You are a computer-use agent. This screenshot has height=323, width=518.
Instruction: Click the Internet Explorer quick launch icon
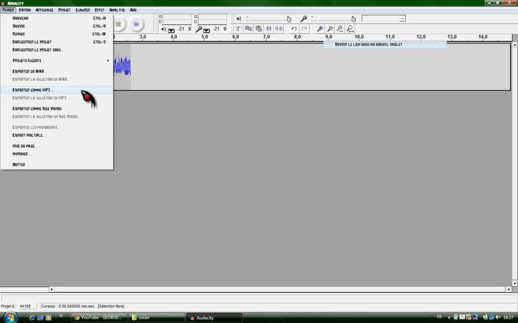click(32, 318)
